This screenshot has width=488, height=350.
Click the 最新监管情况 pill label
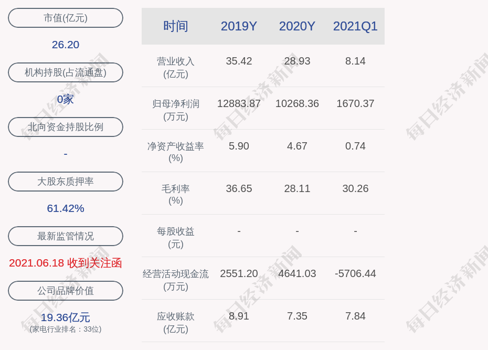tap(66, 236)
